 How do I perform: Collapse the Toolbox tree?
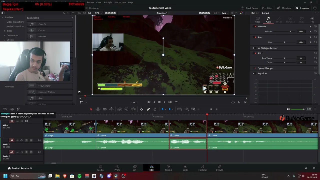pyautogui.click(x=2, y=17)
